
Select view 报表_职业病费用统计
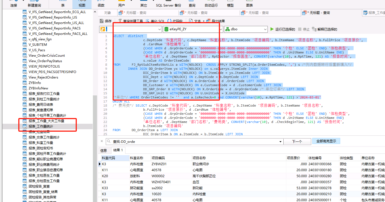tap(44, 164)
